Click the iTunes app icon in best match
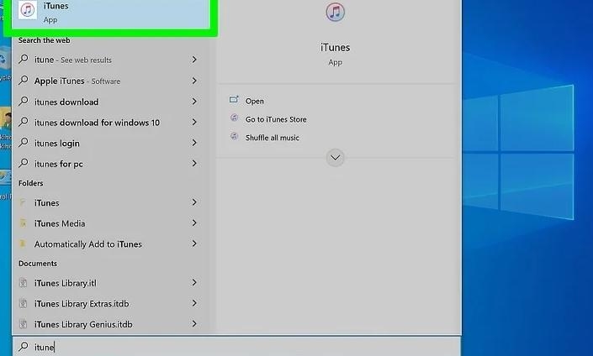Image resolution: width=593 pixels, height=356 pixels. coord(29,11)
